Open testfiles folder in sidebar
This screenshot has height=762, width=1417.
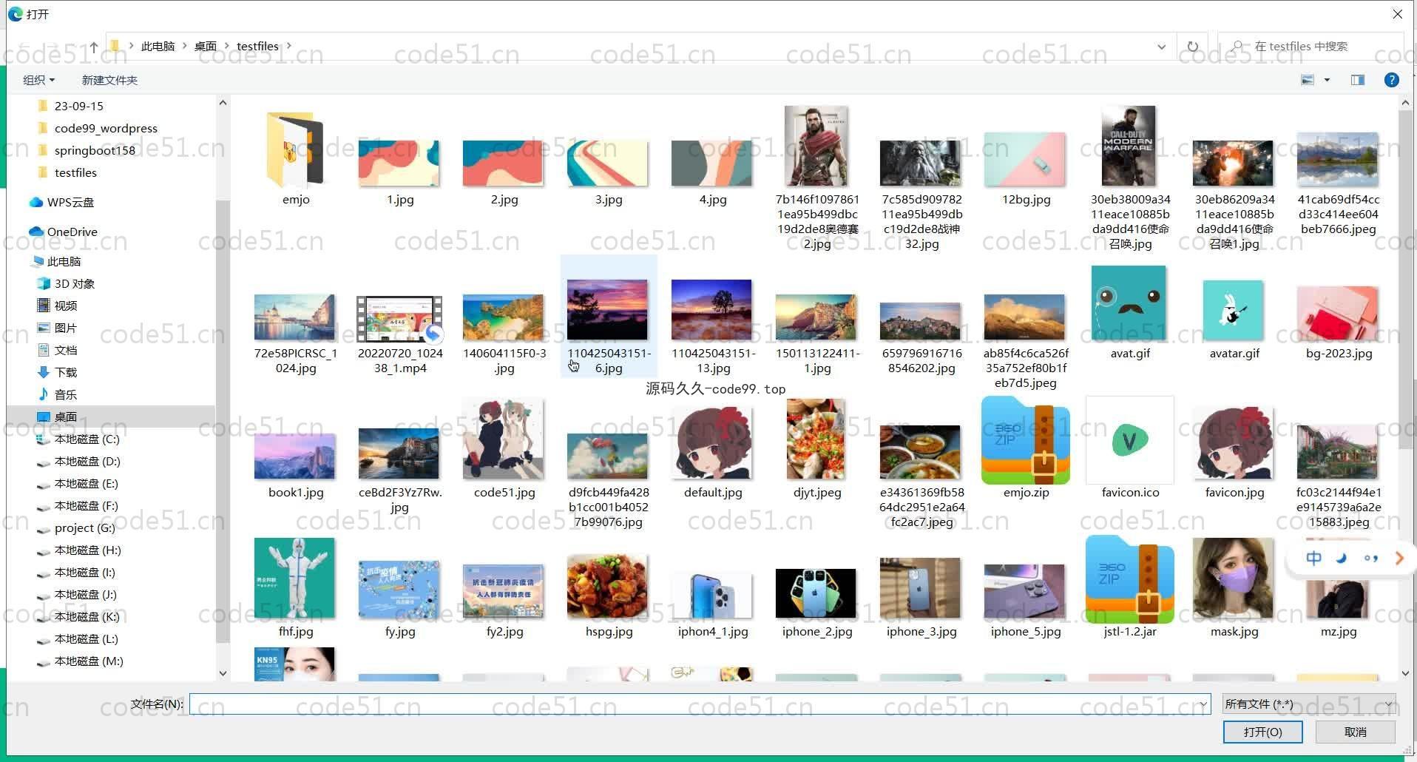tap(67, 172)
